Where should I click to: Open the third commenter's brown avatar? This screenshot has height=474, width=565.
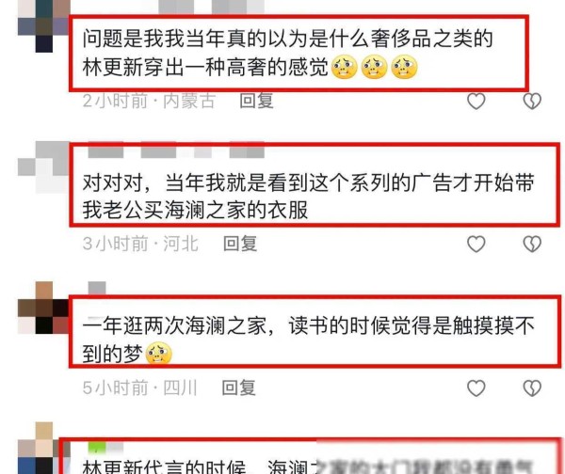(43, 308)
